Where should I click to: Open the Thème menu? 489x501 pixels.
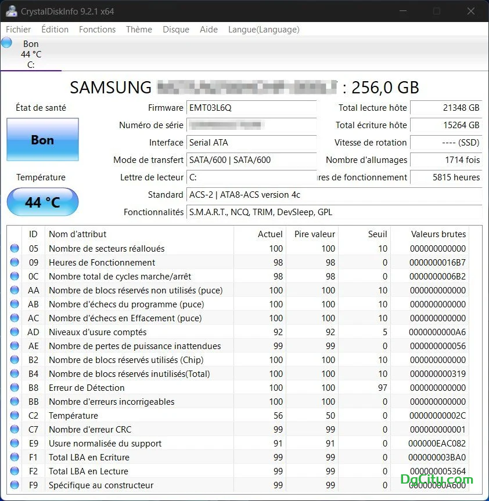(139, 30)
